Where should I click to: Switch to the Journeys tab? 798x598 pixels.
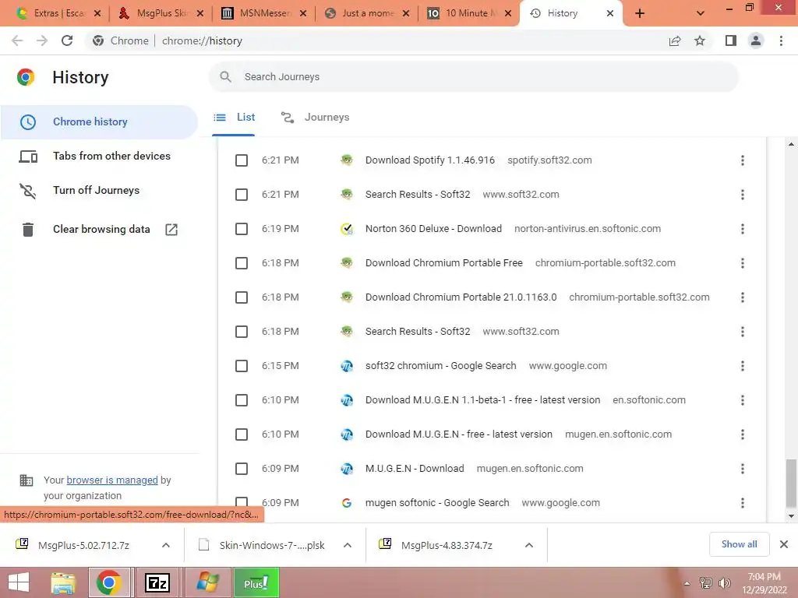click(316, 118)
